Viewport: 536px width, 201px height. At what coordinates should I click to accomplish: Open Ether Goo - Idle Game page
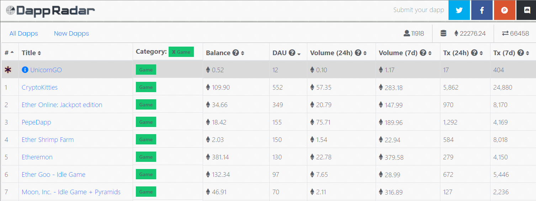(53, 174)
